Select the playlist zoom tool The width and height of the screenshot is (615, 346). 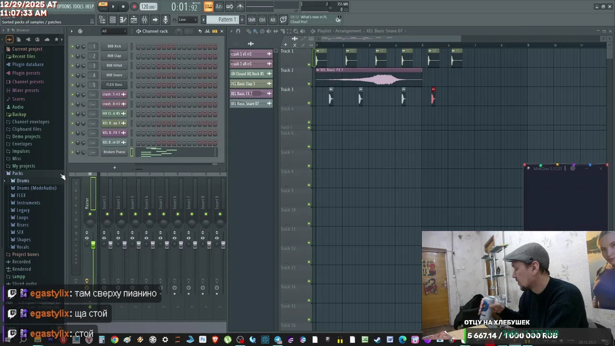point(295,31)
